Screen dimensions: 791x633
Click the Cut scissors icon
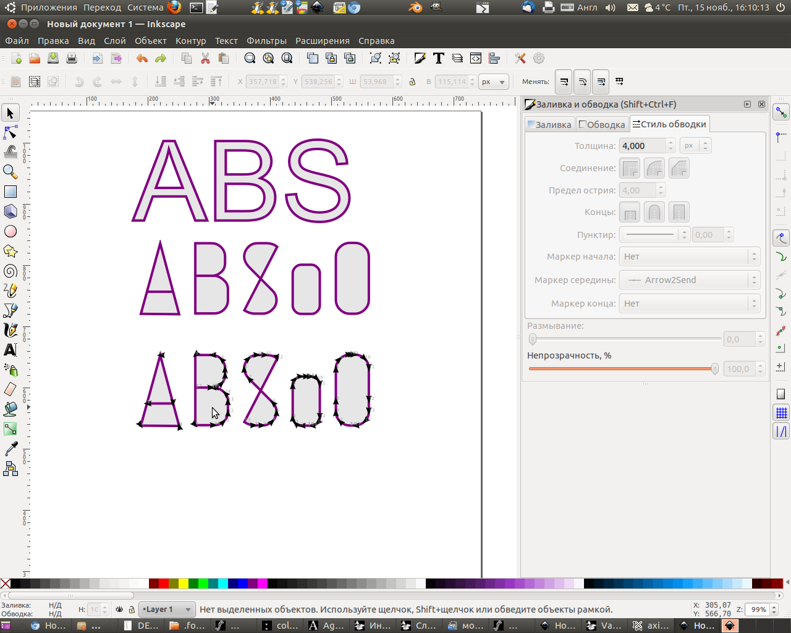tap(205, 58)
